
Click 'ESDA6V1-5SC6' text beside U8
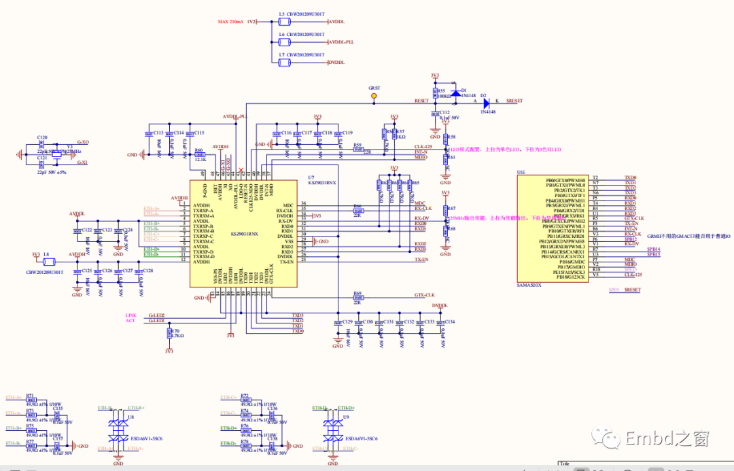[147, 439]
